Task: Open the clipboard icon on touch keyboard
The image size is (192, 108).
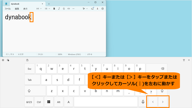Action: coord(27,60)
